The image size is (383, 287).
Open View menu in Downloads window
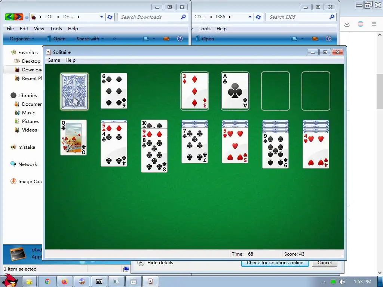pos(39,28)
